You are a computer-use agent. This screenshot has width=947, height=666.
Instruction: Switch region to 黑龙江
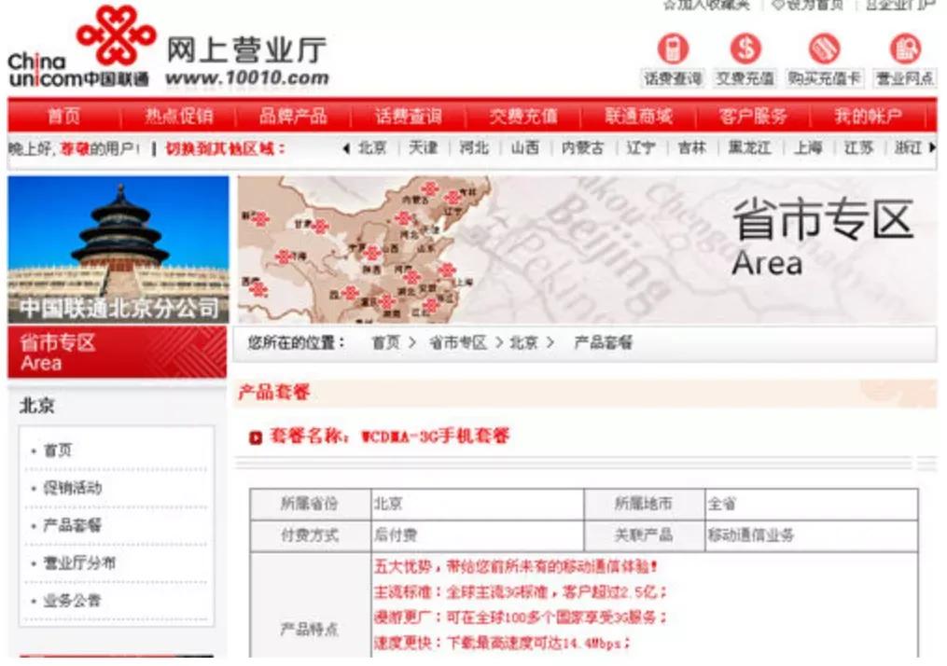pos(749,148)
